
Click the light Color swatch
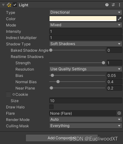coord(83,19)
